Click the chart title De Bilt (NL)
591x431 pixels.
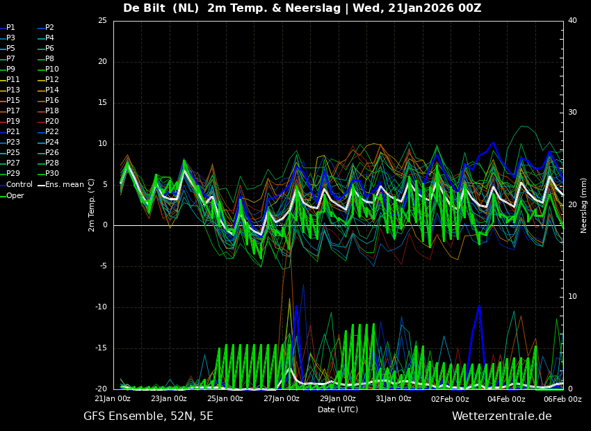click(161, 8)
